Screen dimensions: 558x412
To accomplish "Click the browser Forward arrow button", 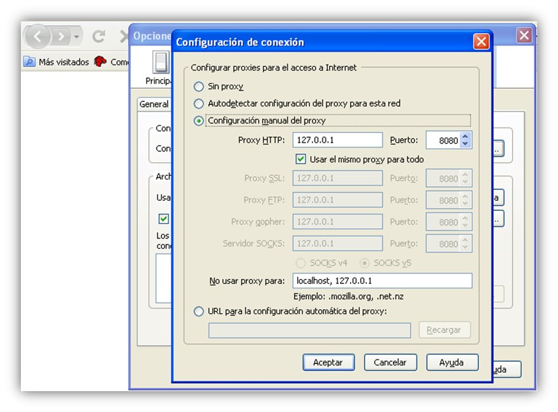I will 61,36.
